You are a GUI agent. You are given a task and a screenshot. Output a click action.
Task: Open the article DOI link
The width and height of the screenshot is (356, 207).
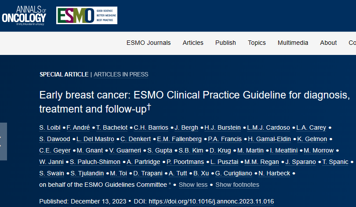211,202
